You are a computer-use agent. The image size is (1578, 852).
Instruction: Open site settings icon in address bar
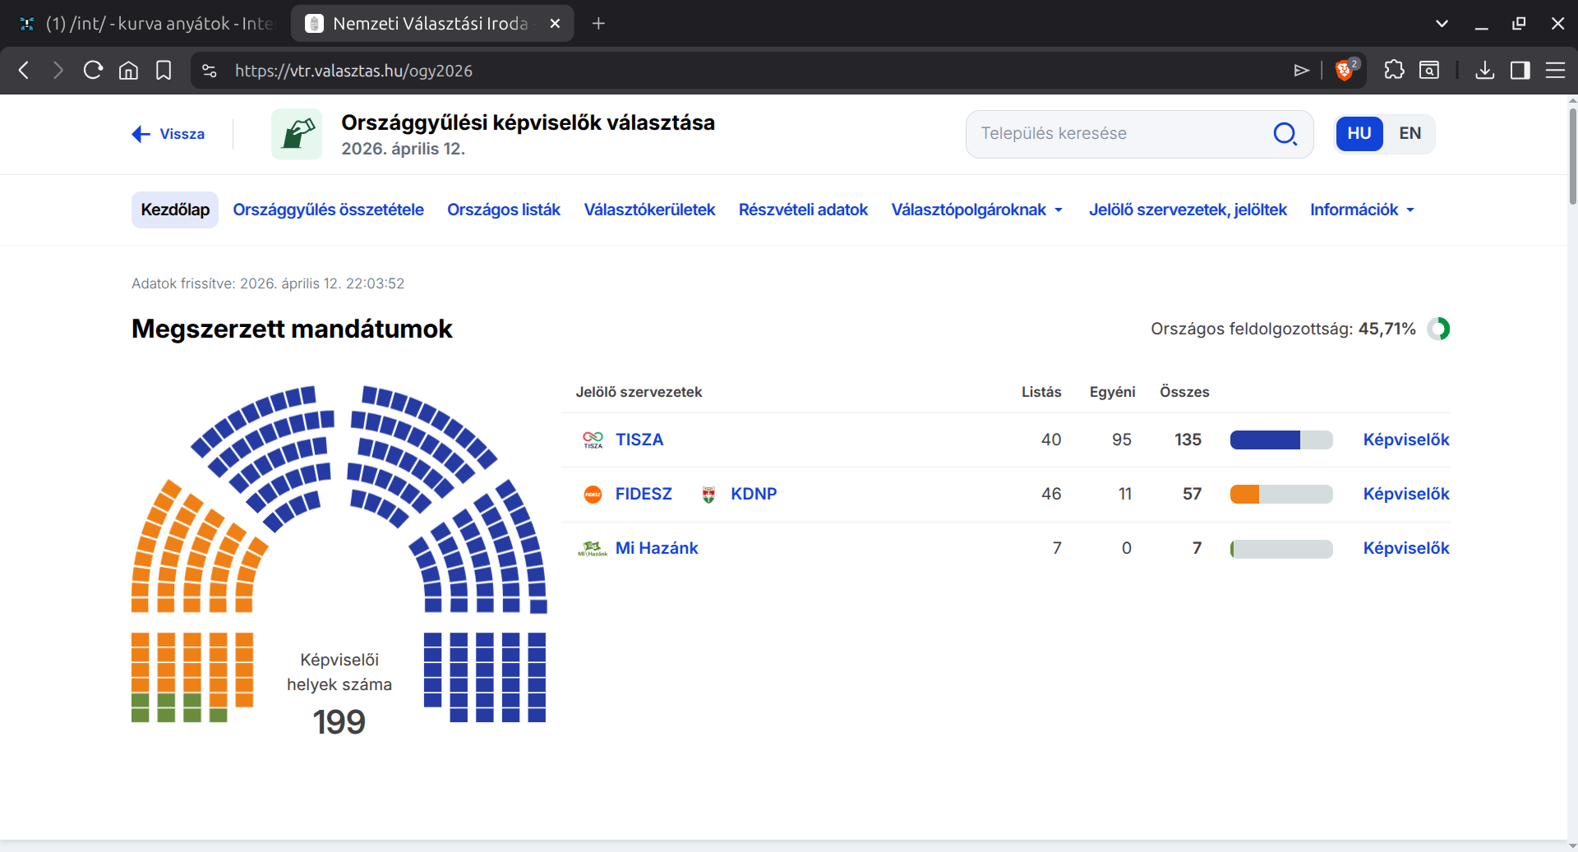[210, 71]
